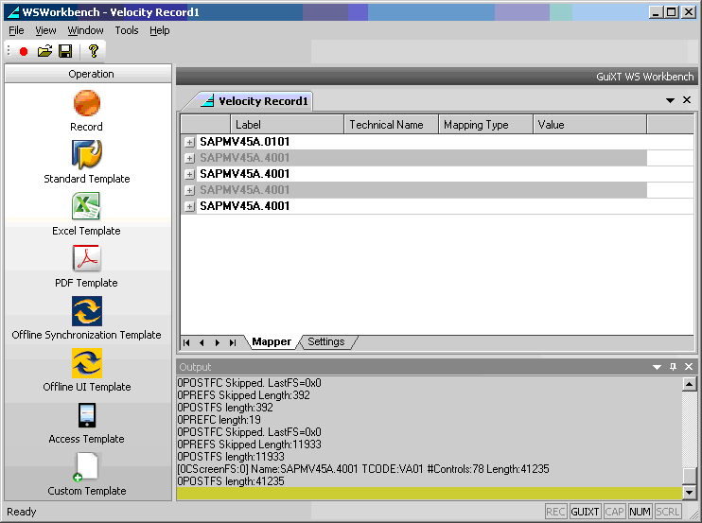Expand the last SAPMV45A.4001 row
The image size is (702, 523).
click(190, 207)
